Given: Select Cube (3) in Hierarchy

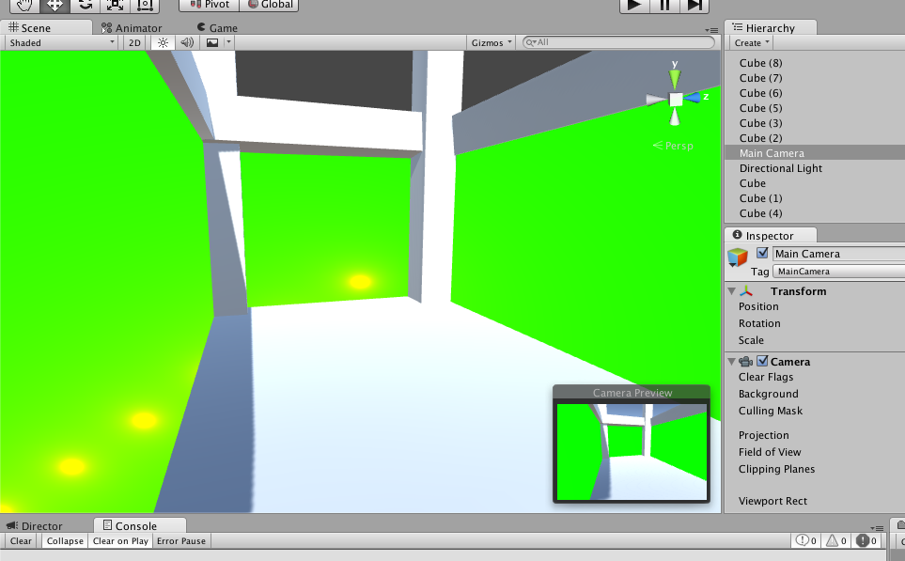Looking at the screenshot, I should coord(815,123).
